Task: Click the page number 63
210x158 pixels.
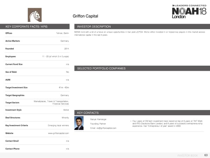Action: point(205,155)
